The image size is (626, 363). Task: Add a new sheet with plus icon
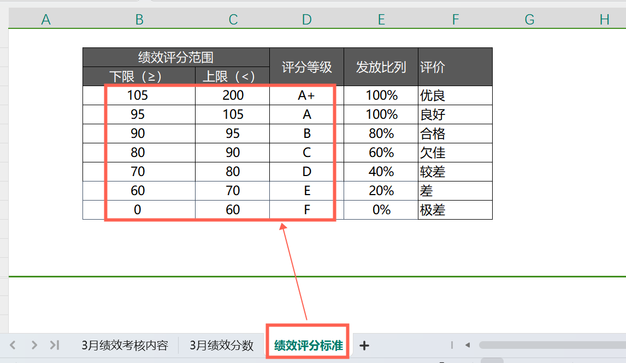pyautogui.click(x=364, y=346)
